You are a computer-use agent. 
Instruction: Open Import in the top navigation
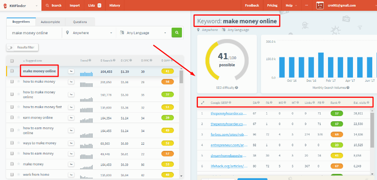tap(75, 5)
